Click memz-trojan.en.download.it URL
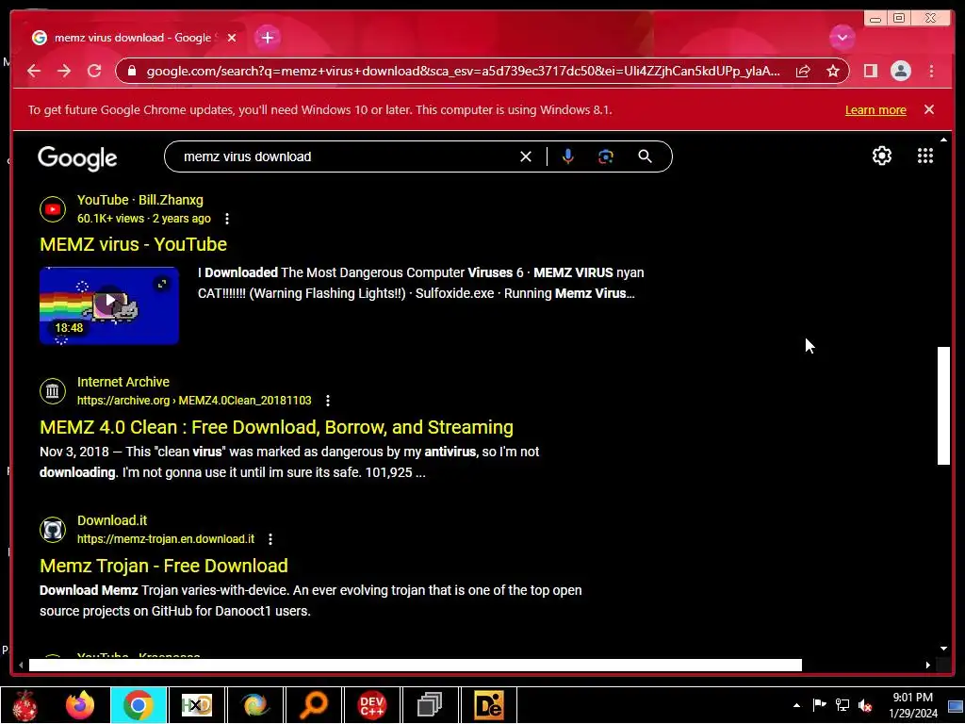965x724 pixels. (166, 539)
